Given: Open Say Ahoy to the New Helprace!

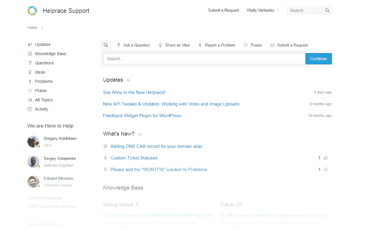Looking at the screenshot, I should pos(134,92).
